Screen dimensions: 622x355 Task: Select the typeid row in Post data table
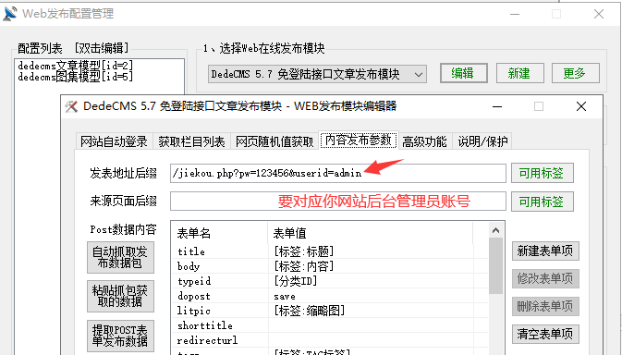click(330, 281)
